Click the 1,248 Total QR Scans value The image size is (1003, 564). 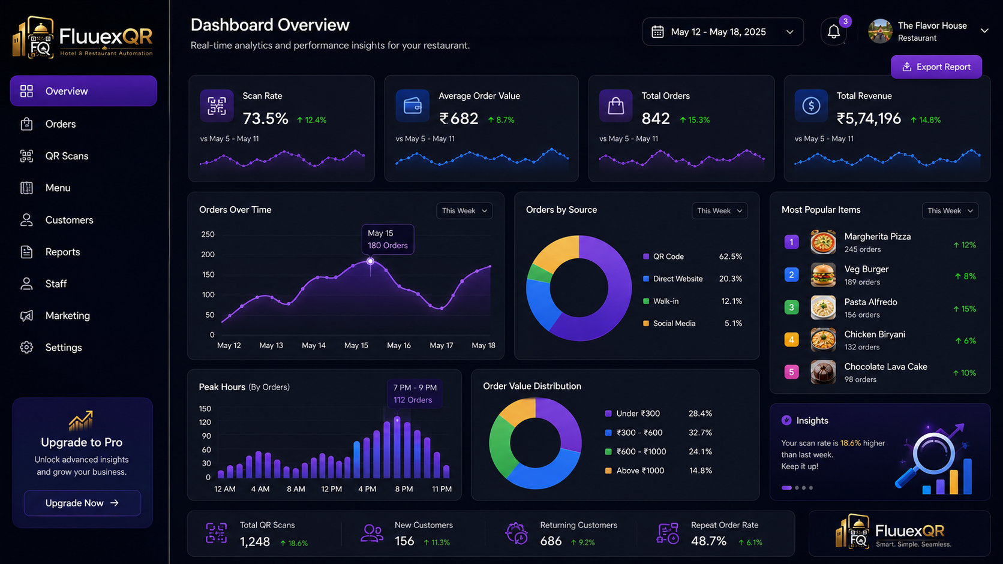(255, 542)
